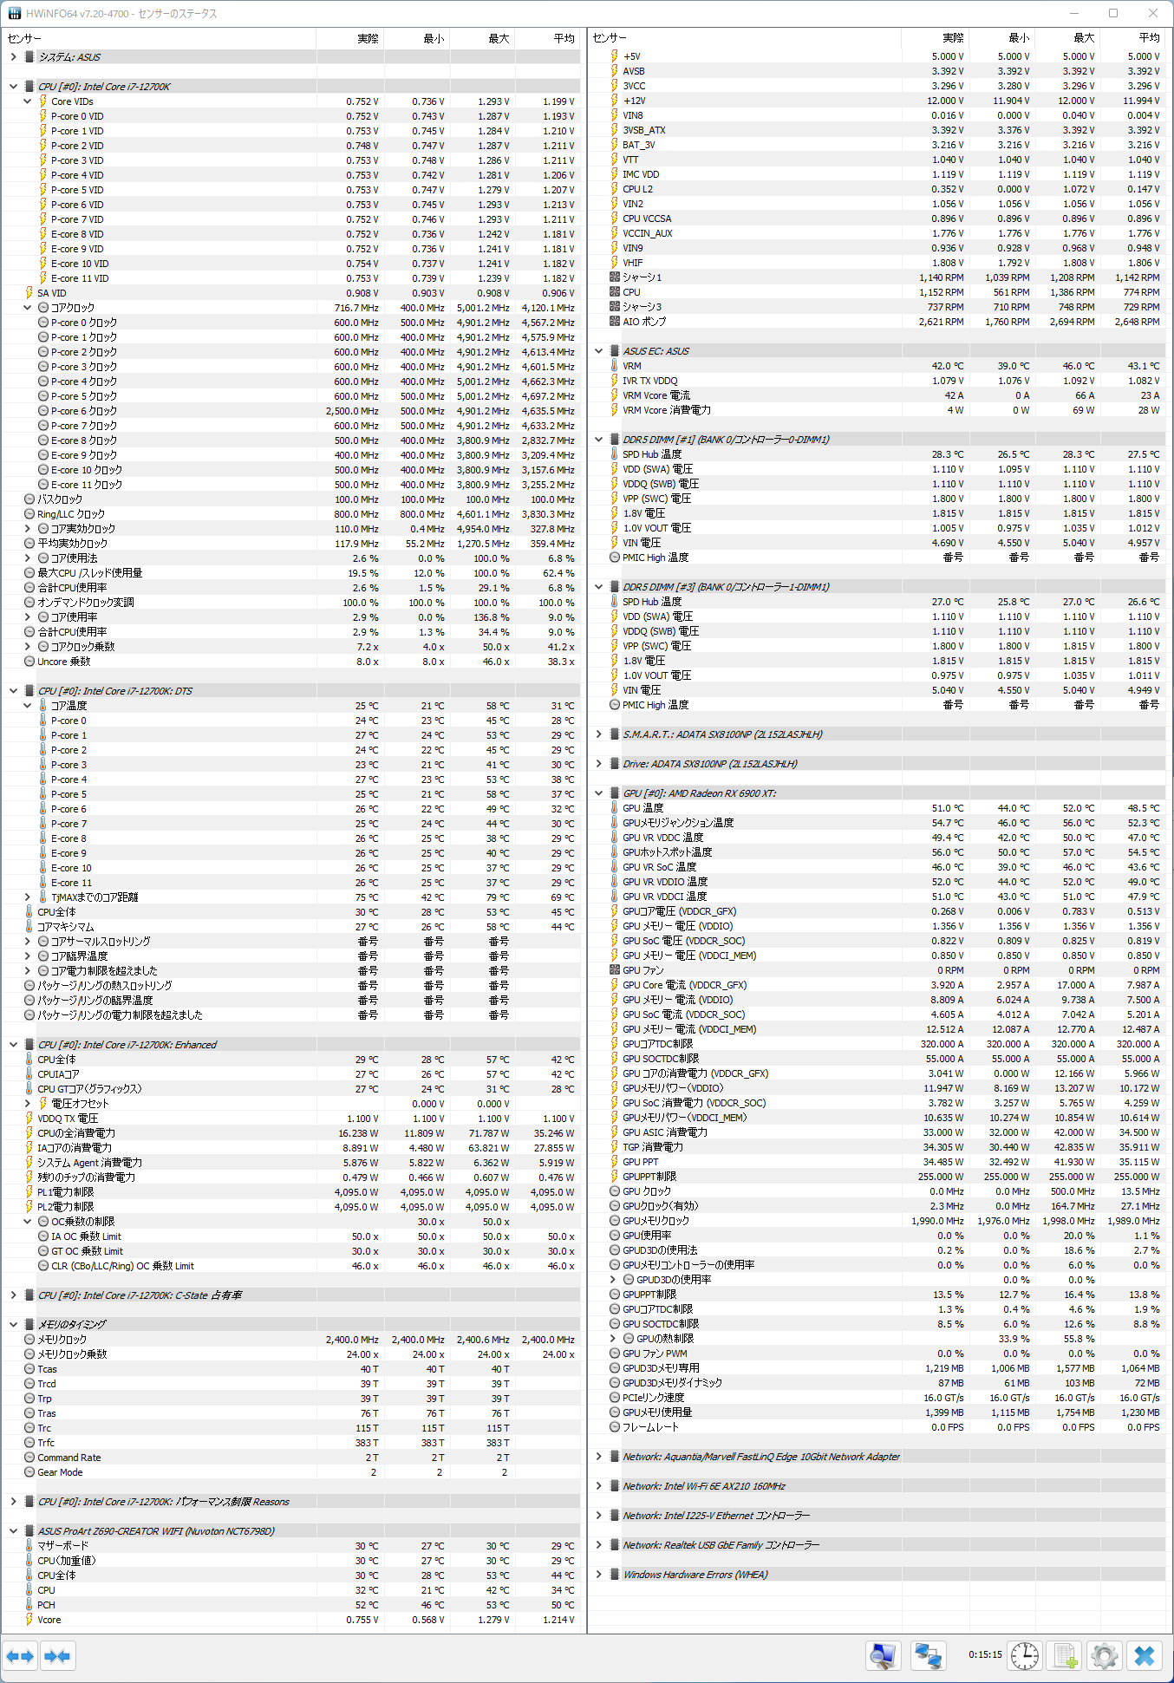
Task: Click the thermometer icon beside PCH
Action: (29, 1605)
